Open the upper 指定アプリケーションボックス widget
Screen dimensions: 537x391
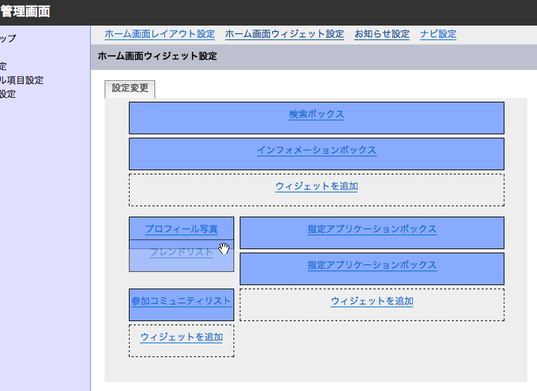tap(372, 229)
